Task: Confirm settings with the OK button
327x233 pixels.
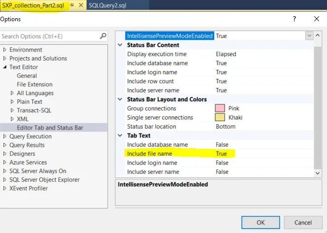Action: point(261,222)
